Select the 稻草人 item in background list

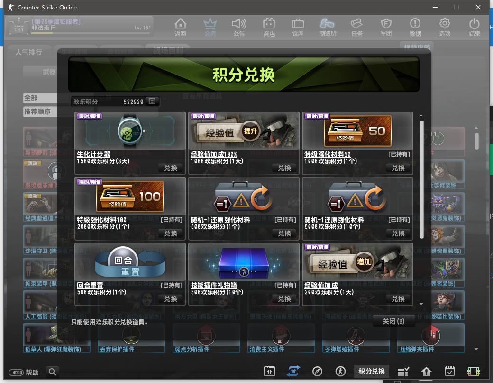tap(56, 339)
